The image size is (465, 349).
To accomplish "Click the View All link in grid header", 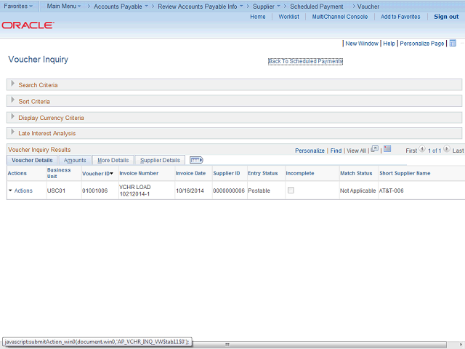I will point(356,151).
